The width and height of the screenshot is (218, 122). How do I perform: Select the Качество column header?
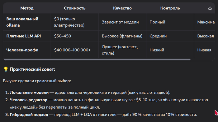click(x=122, y=8)
